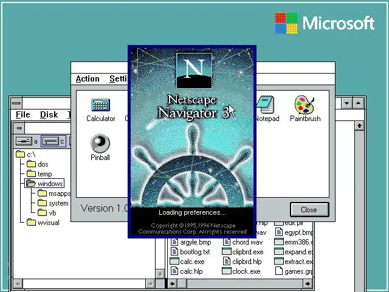Image resolution: width=389 pixels, height=292 pixels.
Task: Select the argyle.bmp file
Action: (191, 242)
